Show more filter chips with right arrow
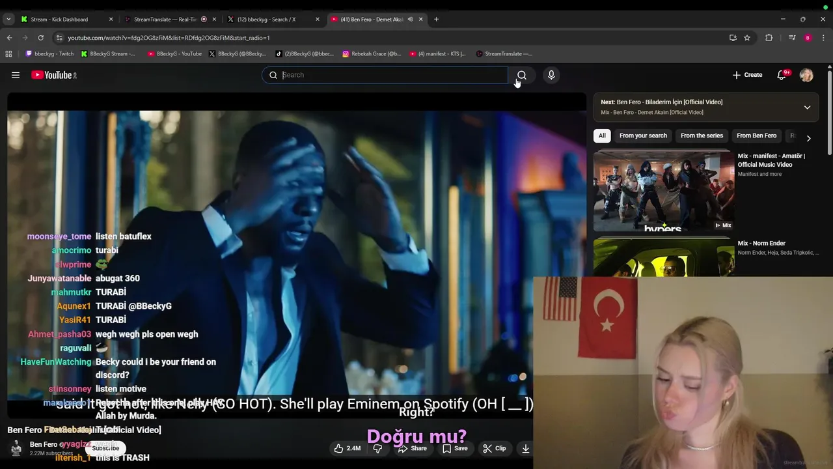Screen dimensions: 833x469 (808, 138)
